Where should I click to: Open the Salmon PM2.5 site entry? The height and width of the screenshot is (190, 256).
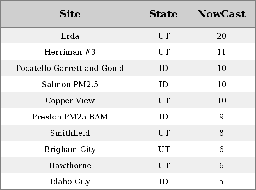[x=70, y=84]
